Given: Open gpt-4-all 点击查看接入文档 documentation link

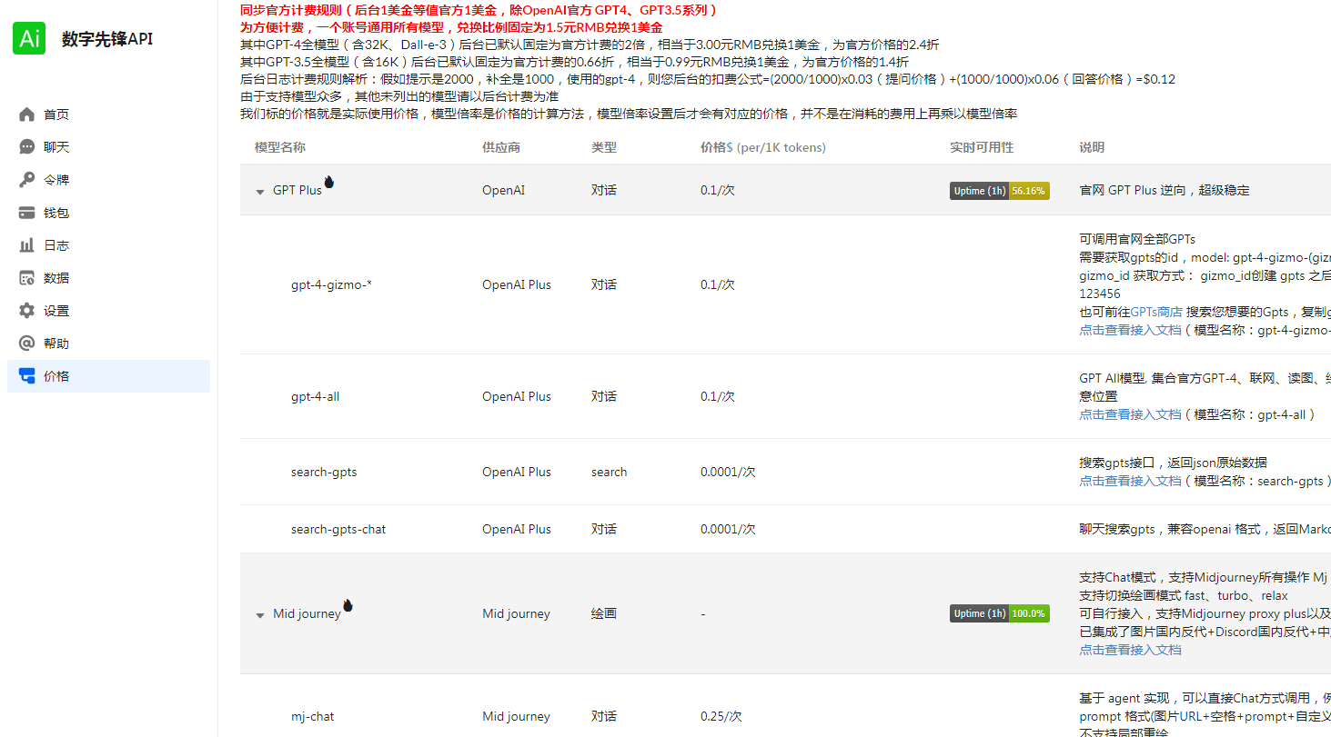Looking at the screenshot, I should (1131, 413).
